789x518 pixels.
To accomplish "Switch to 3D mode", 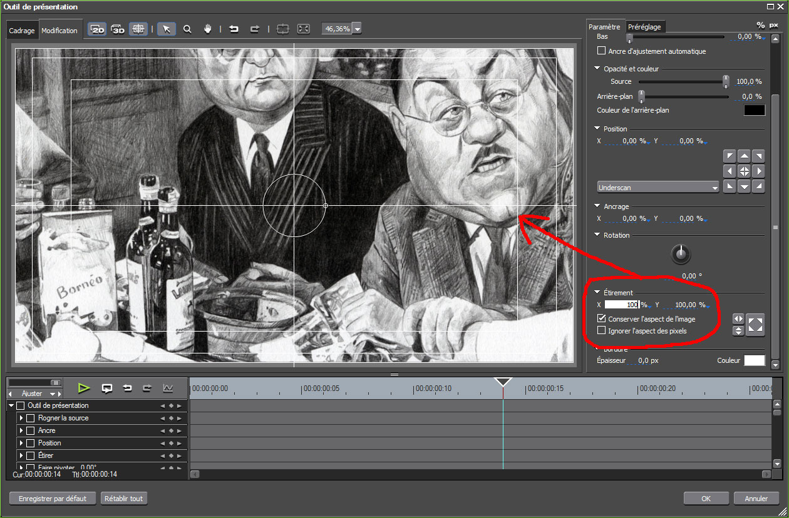I will point(118,29).
